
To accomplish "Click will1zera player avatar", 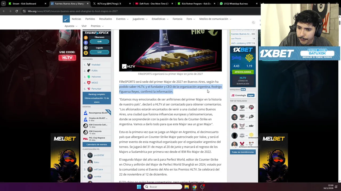I will coord(90,169).
